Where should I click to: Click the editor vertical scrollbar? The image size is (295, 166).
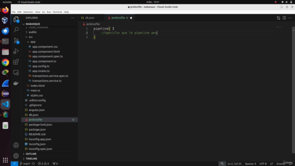(x=293, y=90)
